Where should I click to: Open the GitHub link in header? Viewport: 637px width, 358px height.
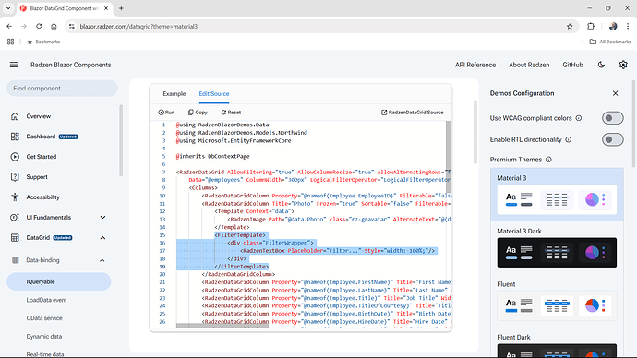coord(572,65)
